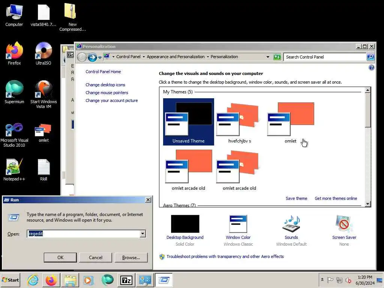The image size is (384, 288).
Task: Open Windows Media Player from the taskbar
Action: (x=88, y=280)
